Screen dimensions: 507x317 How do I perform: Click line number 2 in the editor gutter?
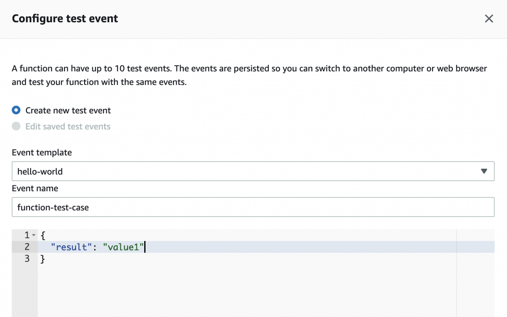click(x=27, y=247)
